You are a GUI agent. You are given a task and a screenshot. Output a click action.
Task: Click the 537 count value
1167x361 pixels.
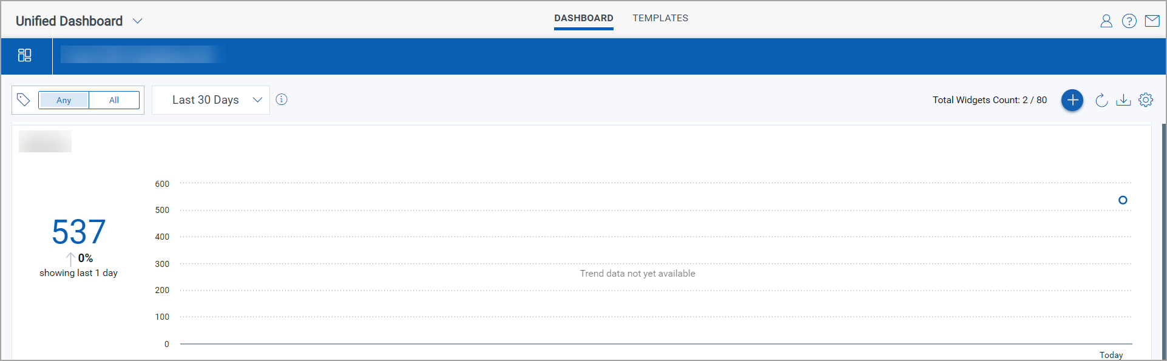(x=79, y=232)
